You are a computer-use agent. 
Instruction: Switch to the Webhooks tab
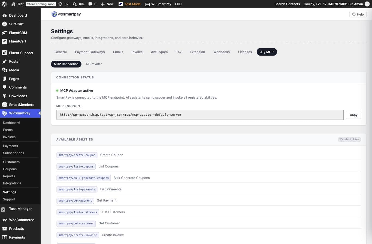[221, 52]
